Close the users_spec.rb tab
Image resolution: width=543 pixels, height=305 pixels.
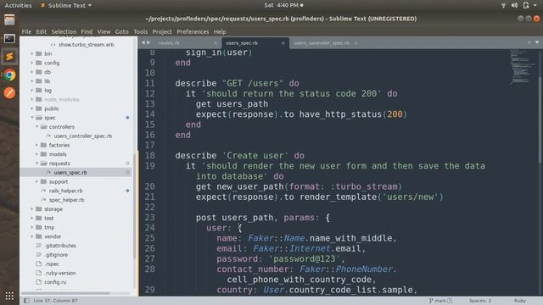click(283, 43)
